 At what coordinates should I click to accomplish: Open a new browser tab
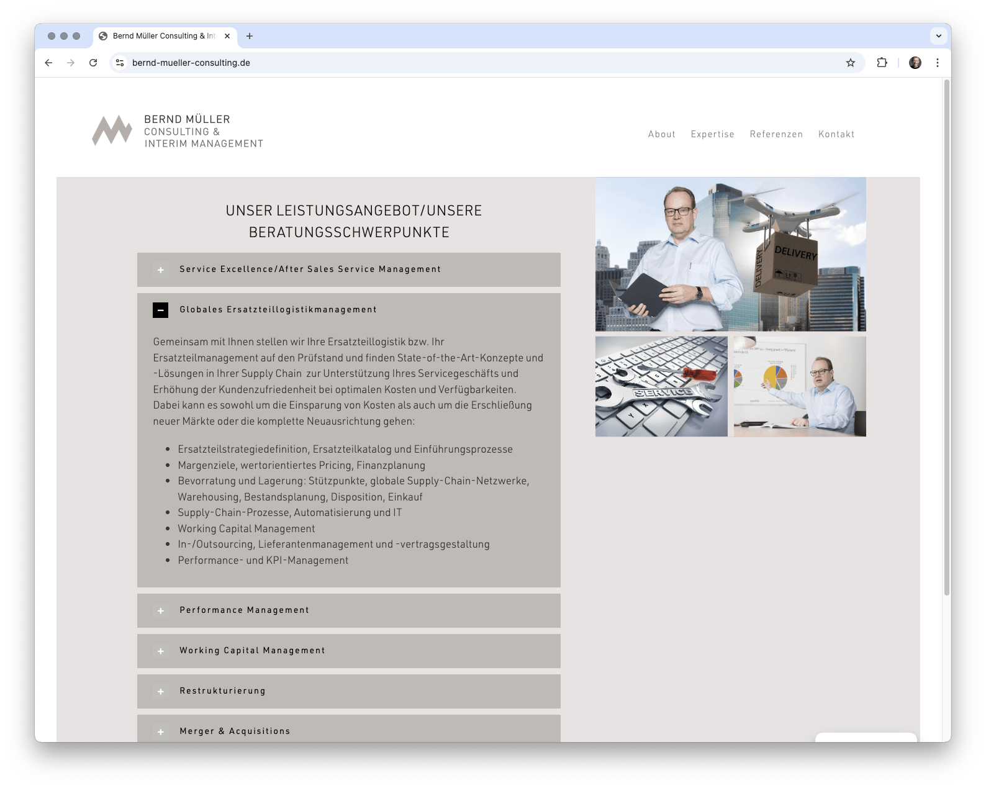click(x=250, y=36)
